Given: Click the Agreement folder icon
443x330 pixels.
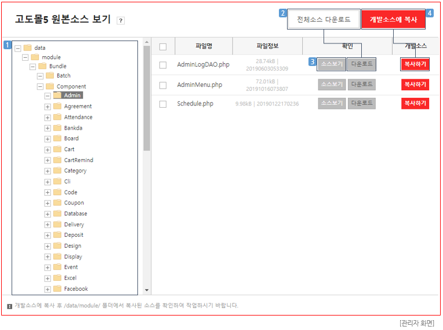Looking at the screenshot, I should [57, 107].
